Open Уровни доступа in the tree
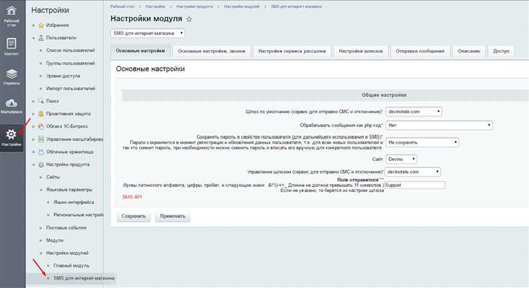 tap(63, 76)
